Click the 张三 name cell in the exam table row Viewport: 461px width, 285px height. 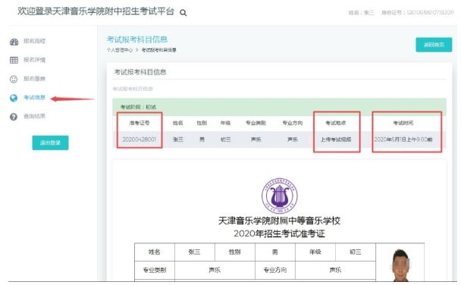pos(177,139)
